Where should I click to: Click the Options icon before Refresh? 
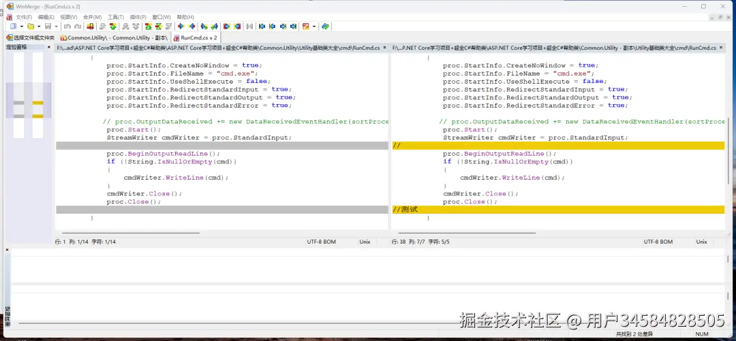coord(305,27)
